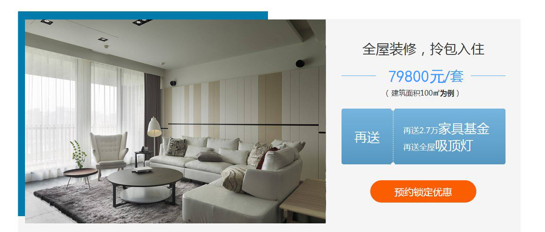Click the striped wall panel behind sofa
Viewport: 545px width, 232px height.
245,109
